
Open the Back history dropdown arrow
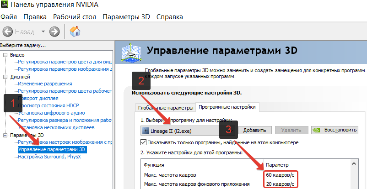pos(43,32)
